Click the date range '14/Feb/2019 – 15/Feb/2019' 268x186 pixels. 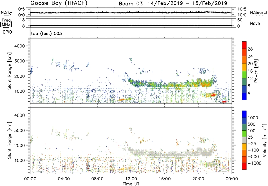point(188,3)
